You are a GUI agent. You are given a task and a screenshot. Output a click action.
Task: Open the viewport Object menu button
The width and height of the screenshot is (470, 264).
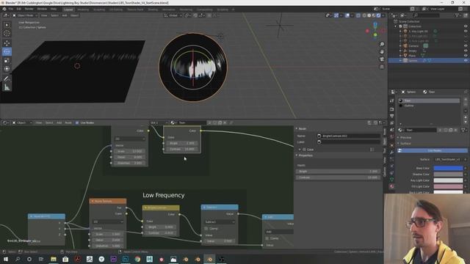point(75,15)
